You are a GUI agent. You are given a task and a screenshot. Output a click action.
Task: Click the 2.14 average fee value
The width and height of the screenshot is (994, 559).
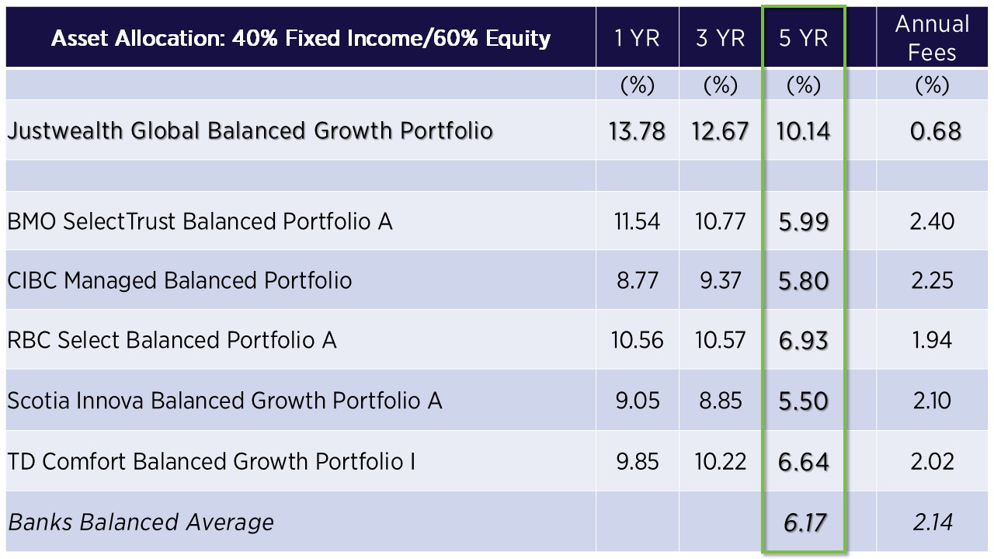[x=933, y=522]
